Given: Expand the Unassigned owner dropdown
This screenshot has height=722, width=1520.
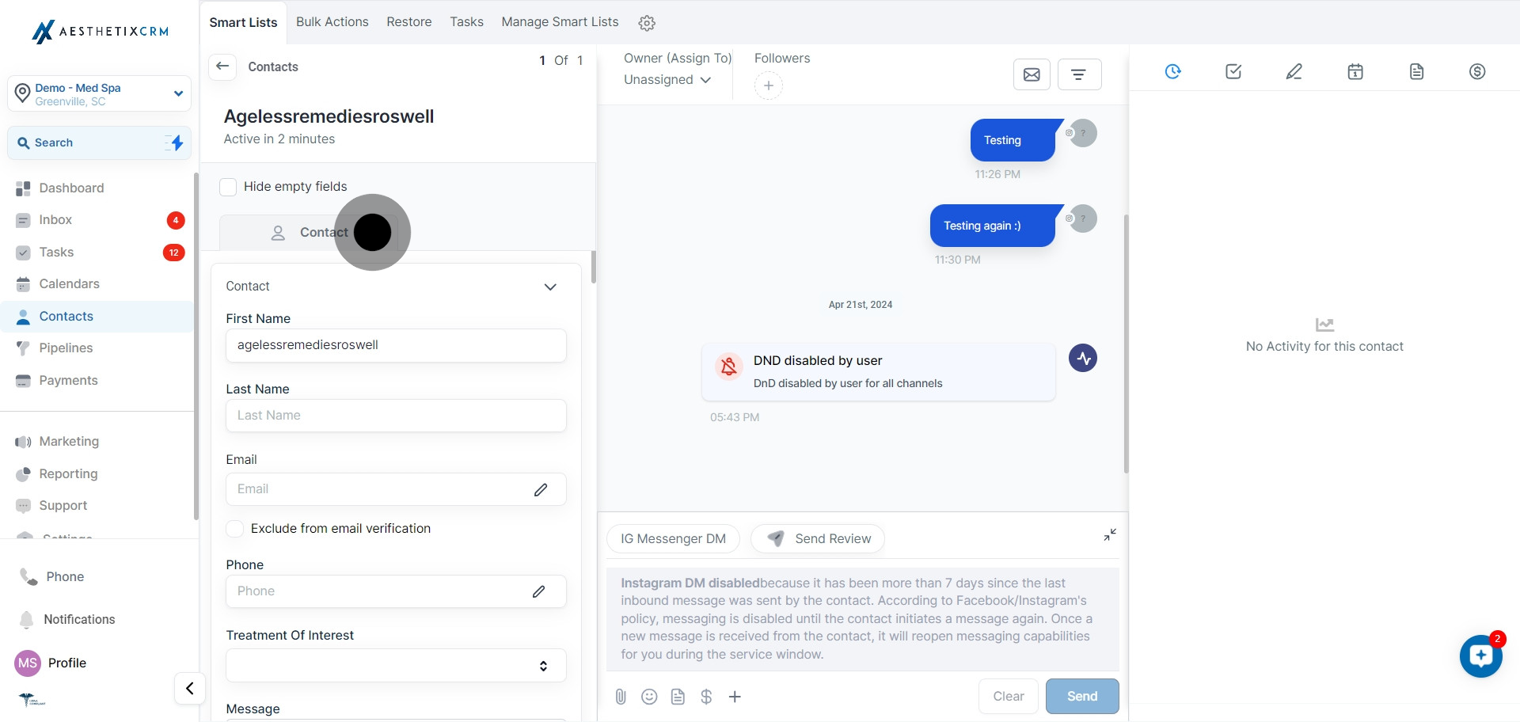Looking at the screenshot, I should tap(667, 80).
